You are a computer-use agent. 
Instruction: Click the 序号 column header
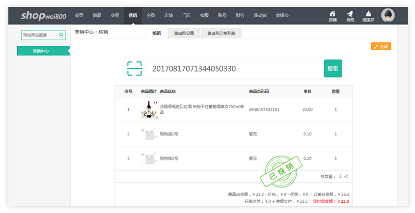(x=128, y=91)
